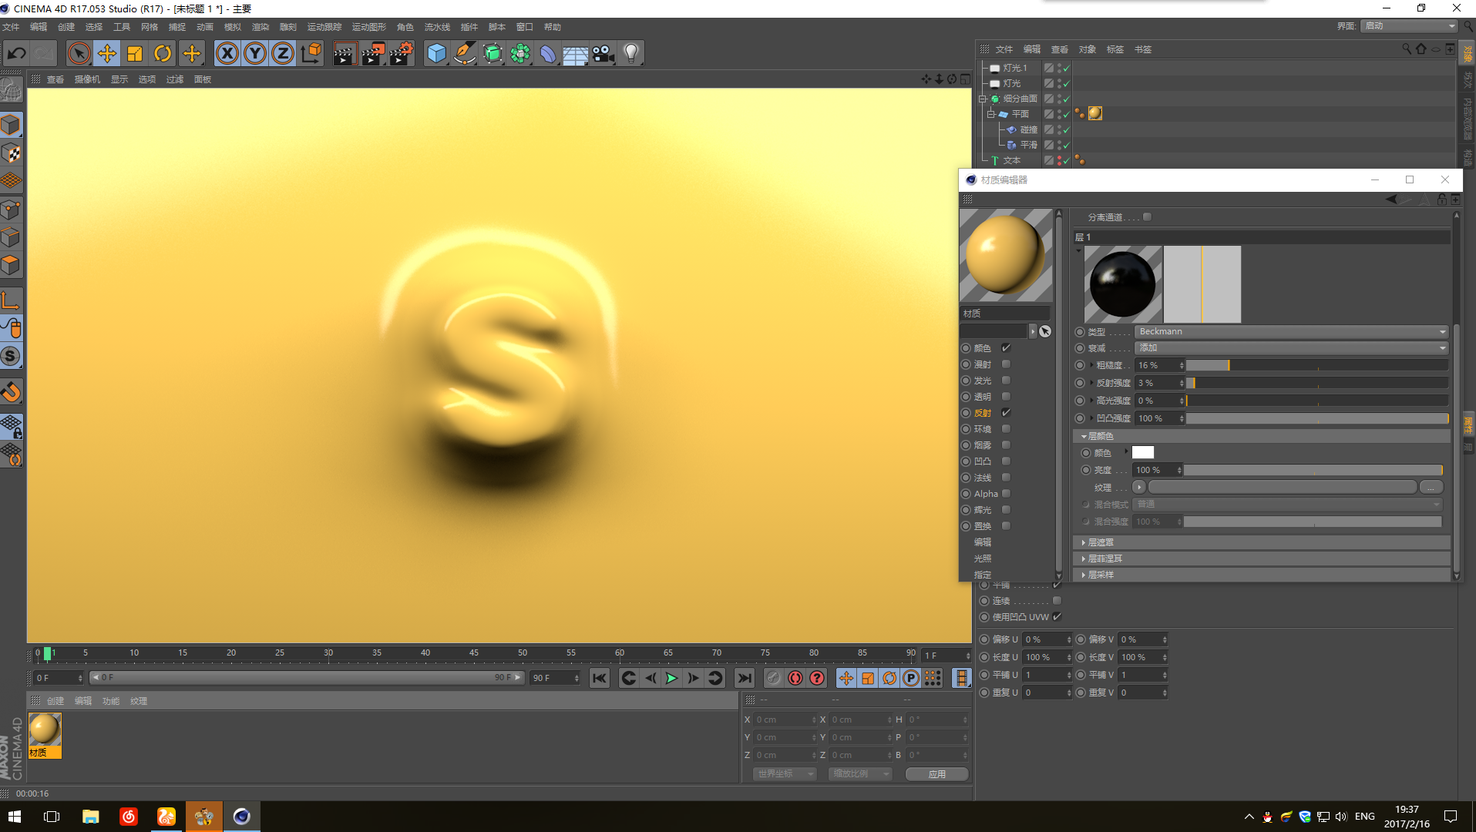Screen dimensions: 1476x832
Task: Add a Light with the bulb icon
Action: coord(631,53)
